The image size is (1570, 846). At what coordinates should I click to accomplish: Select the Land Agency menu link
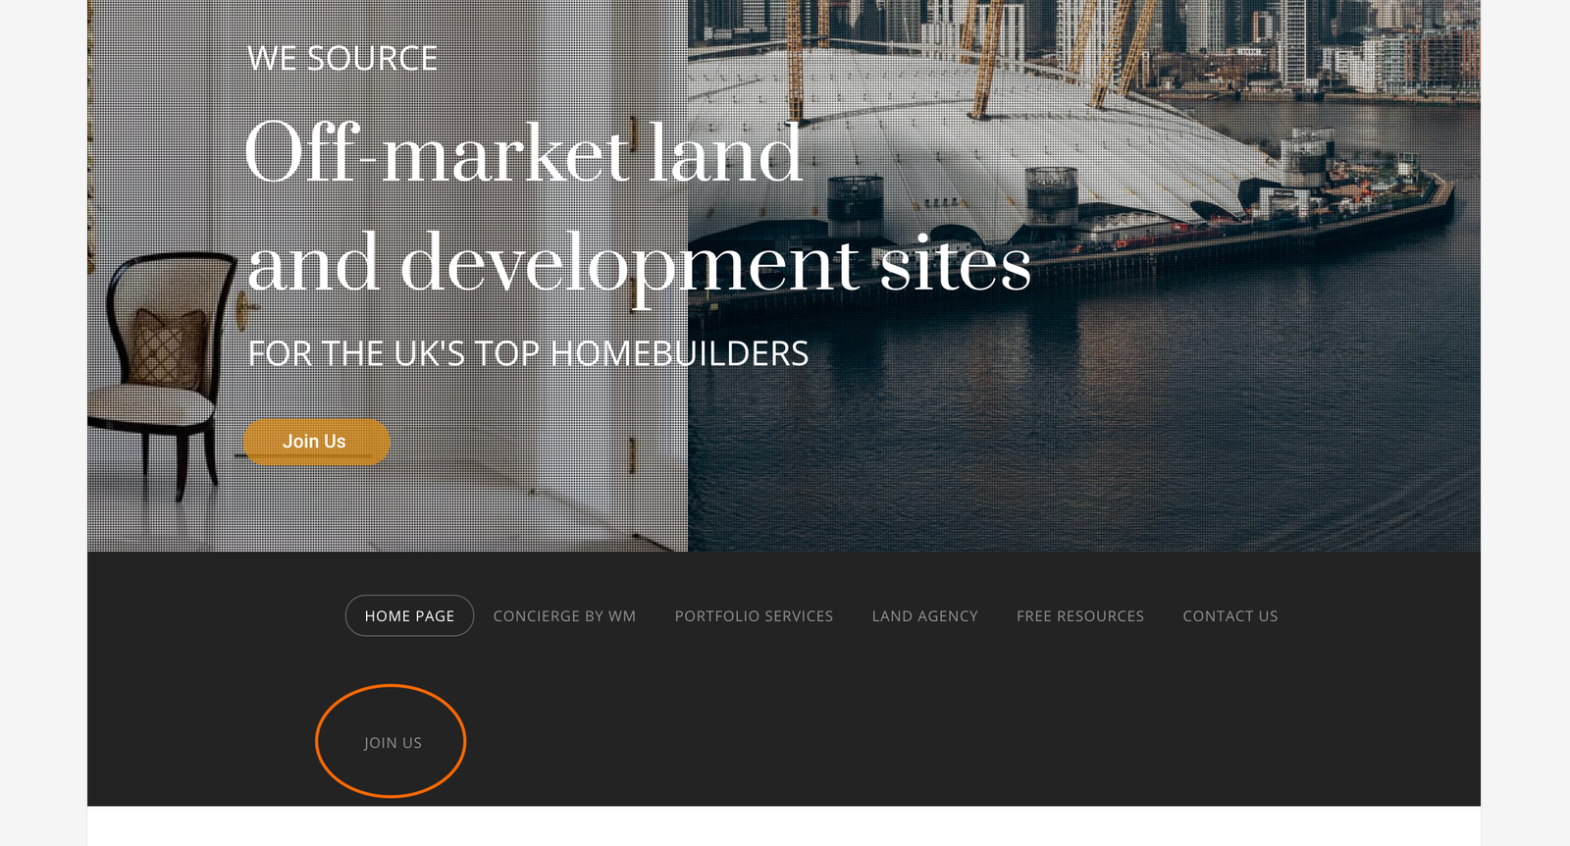click(x=924, y=616)
